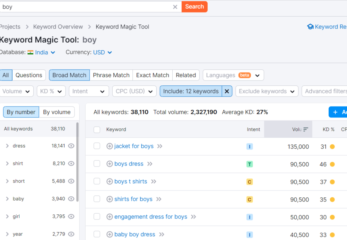Image resolution: width=347 pixels, height=240 pixels.
Task: Open the double arrow next to boys dress
Action: coord(150,164)
